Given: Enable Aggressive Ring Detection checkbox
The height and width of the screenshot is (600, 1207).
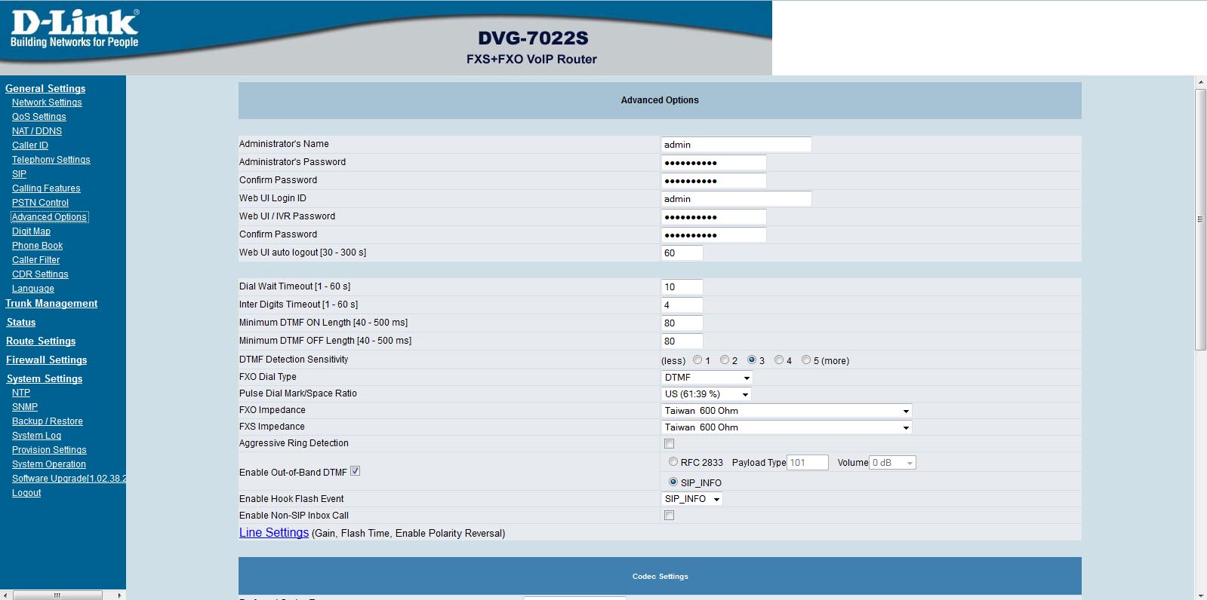Looking at the screenshot, I should tap(669, 444).
